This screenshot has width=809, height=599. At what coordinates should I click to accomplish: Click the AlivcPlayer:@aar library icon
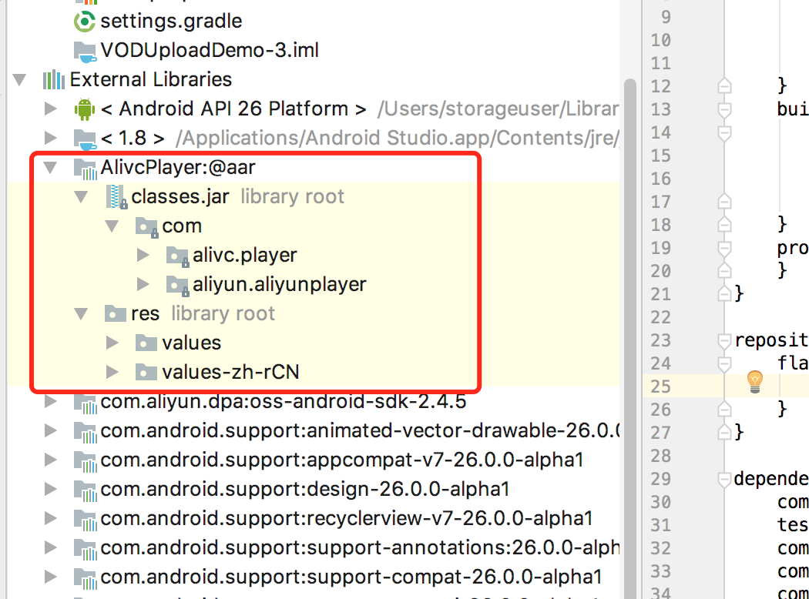coord(85,169)
